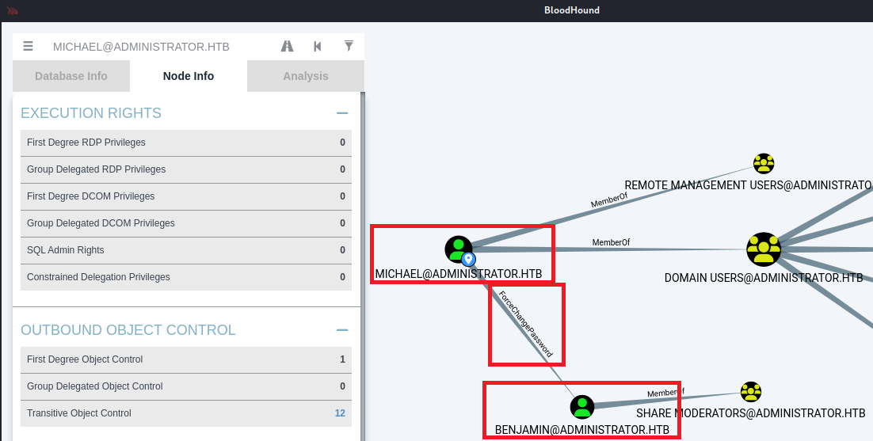Click the pathfinding road icon

click(287, 47)
